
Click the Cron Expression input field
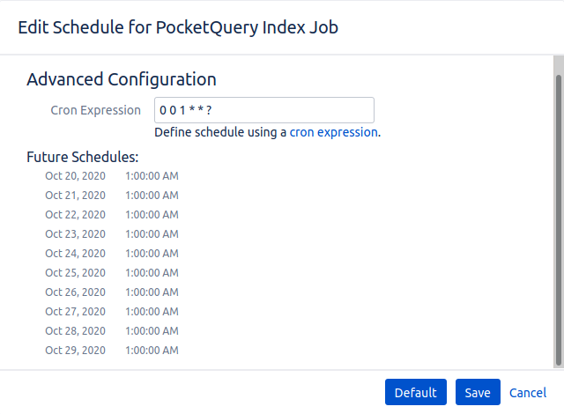[x=263, y=110]
